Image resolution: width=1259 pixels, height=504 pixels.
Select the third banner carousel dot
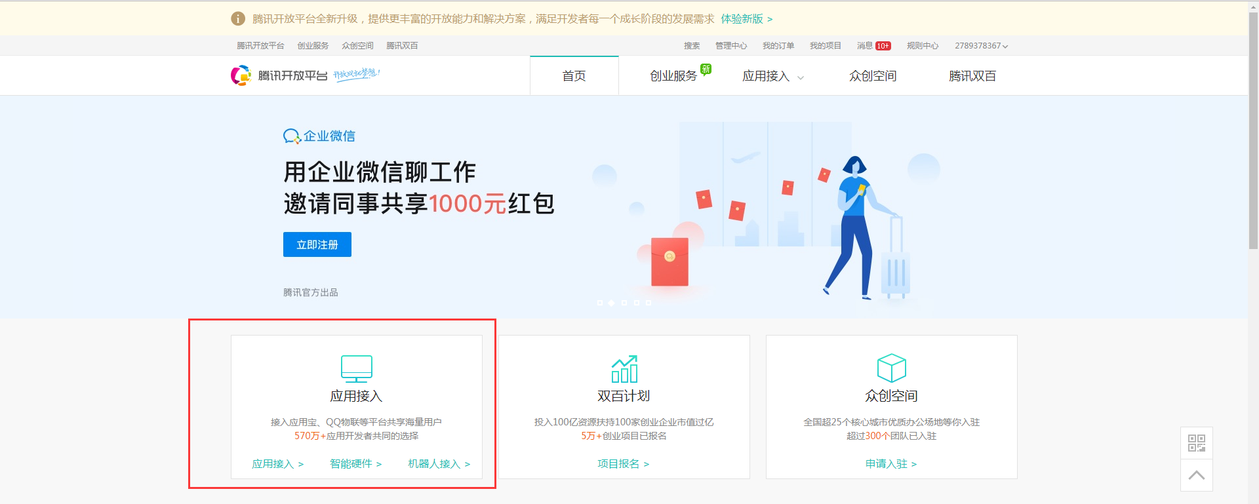[624, 303]
